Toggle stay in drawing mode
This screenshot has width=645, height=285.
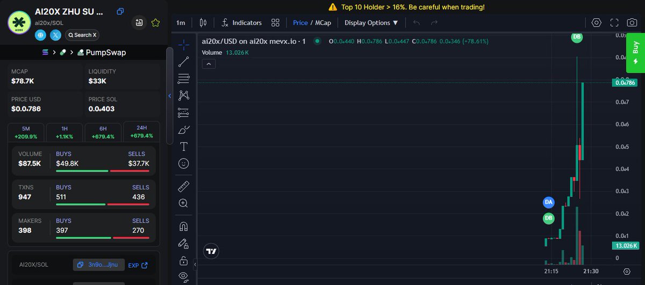click(184, 244)
